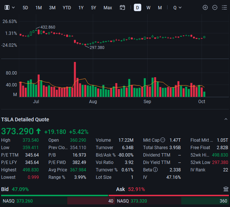Image resolution: width=230 pixels, height=207 pixels.
Task: Toggle the weekly (W) candle interval
Action: (x=148, y=8)
